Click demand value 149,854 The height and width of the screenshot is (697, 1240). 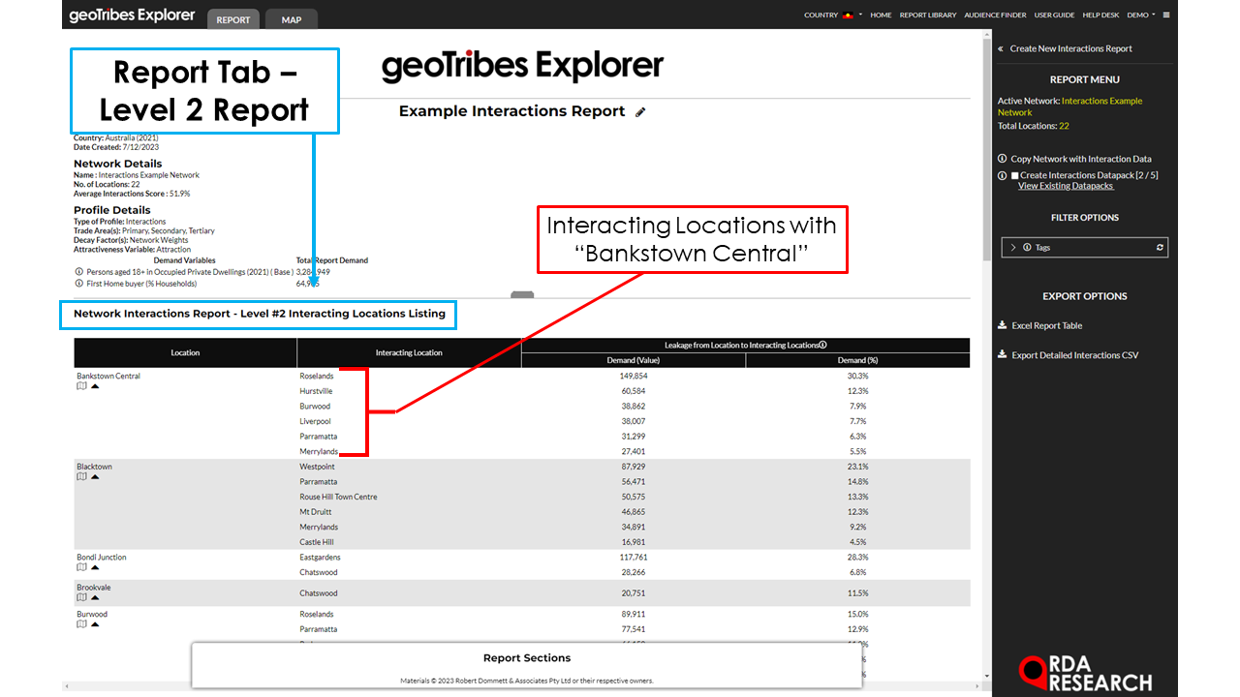pos(634,376)
